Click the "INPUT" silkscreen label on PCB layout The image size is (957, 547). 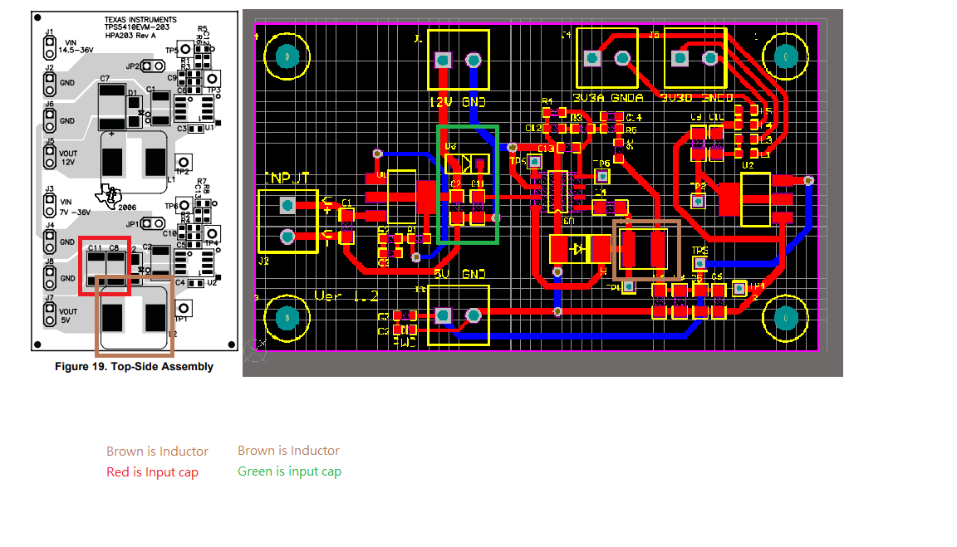tap(287, 178)
